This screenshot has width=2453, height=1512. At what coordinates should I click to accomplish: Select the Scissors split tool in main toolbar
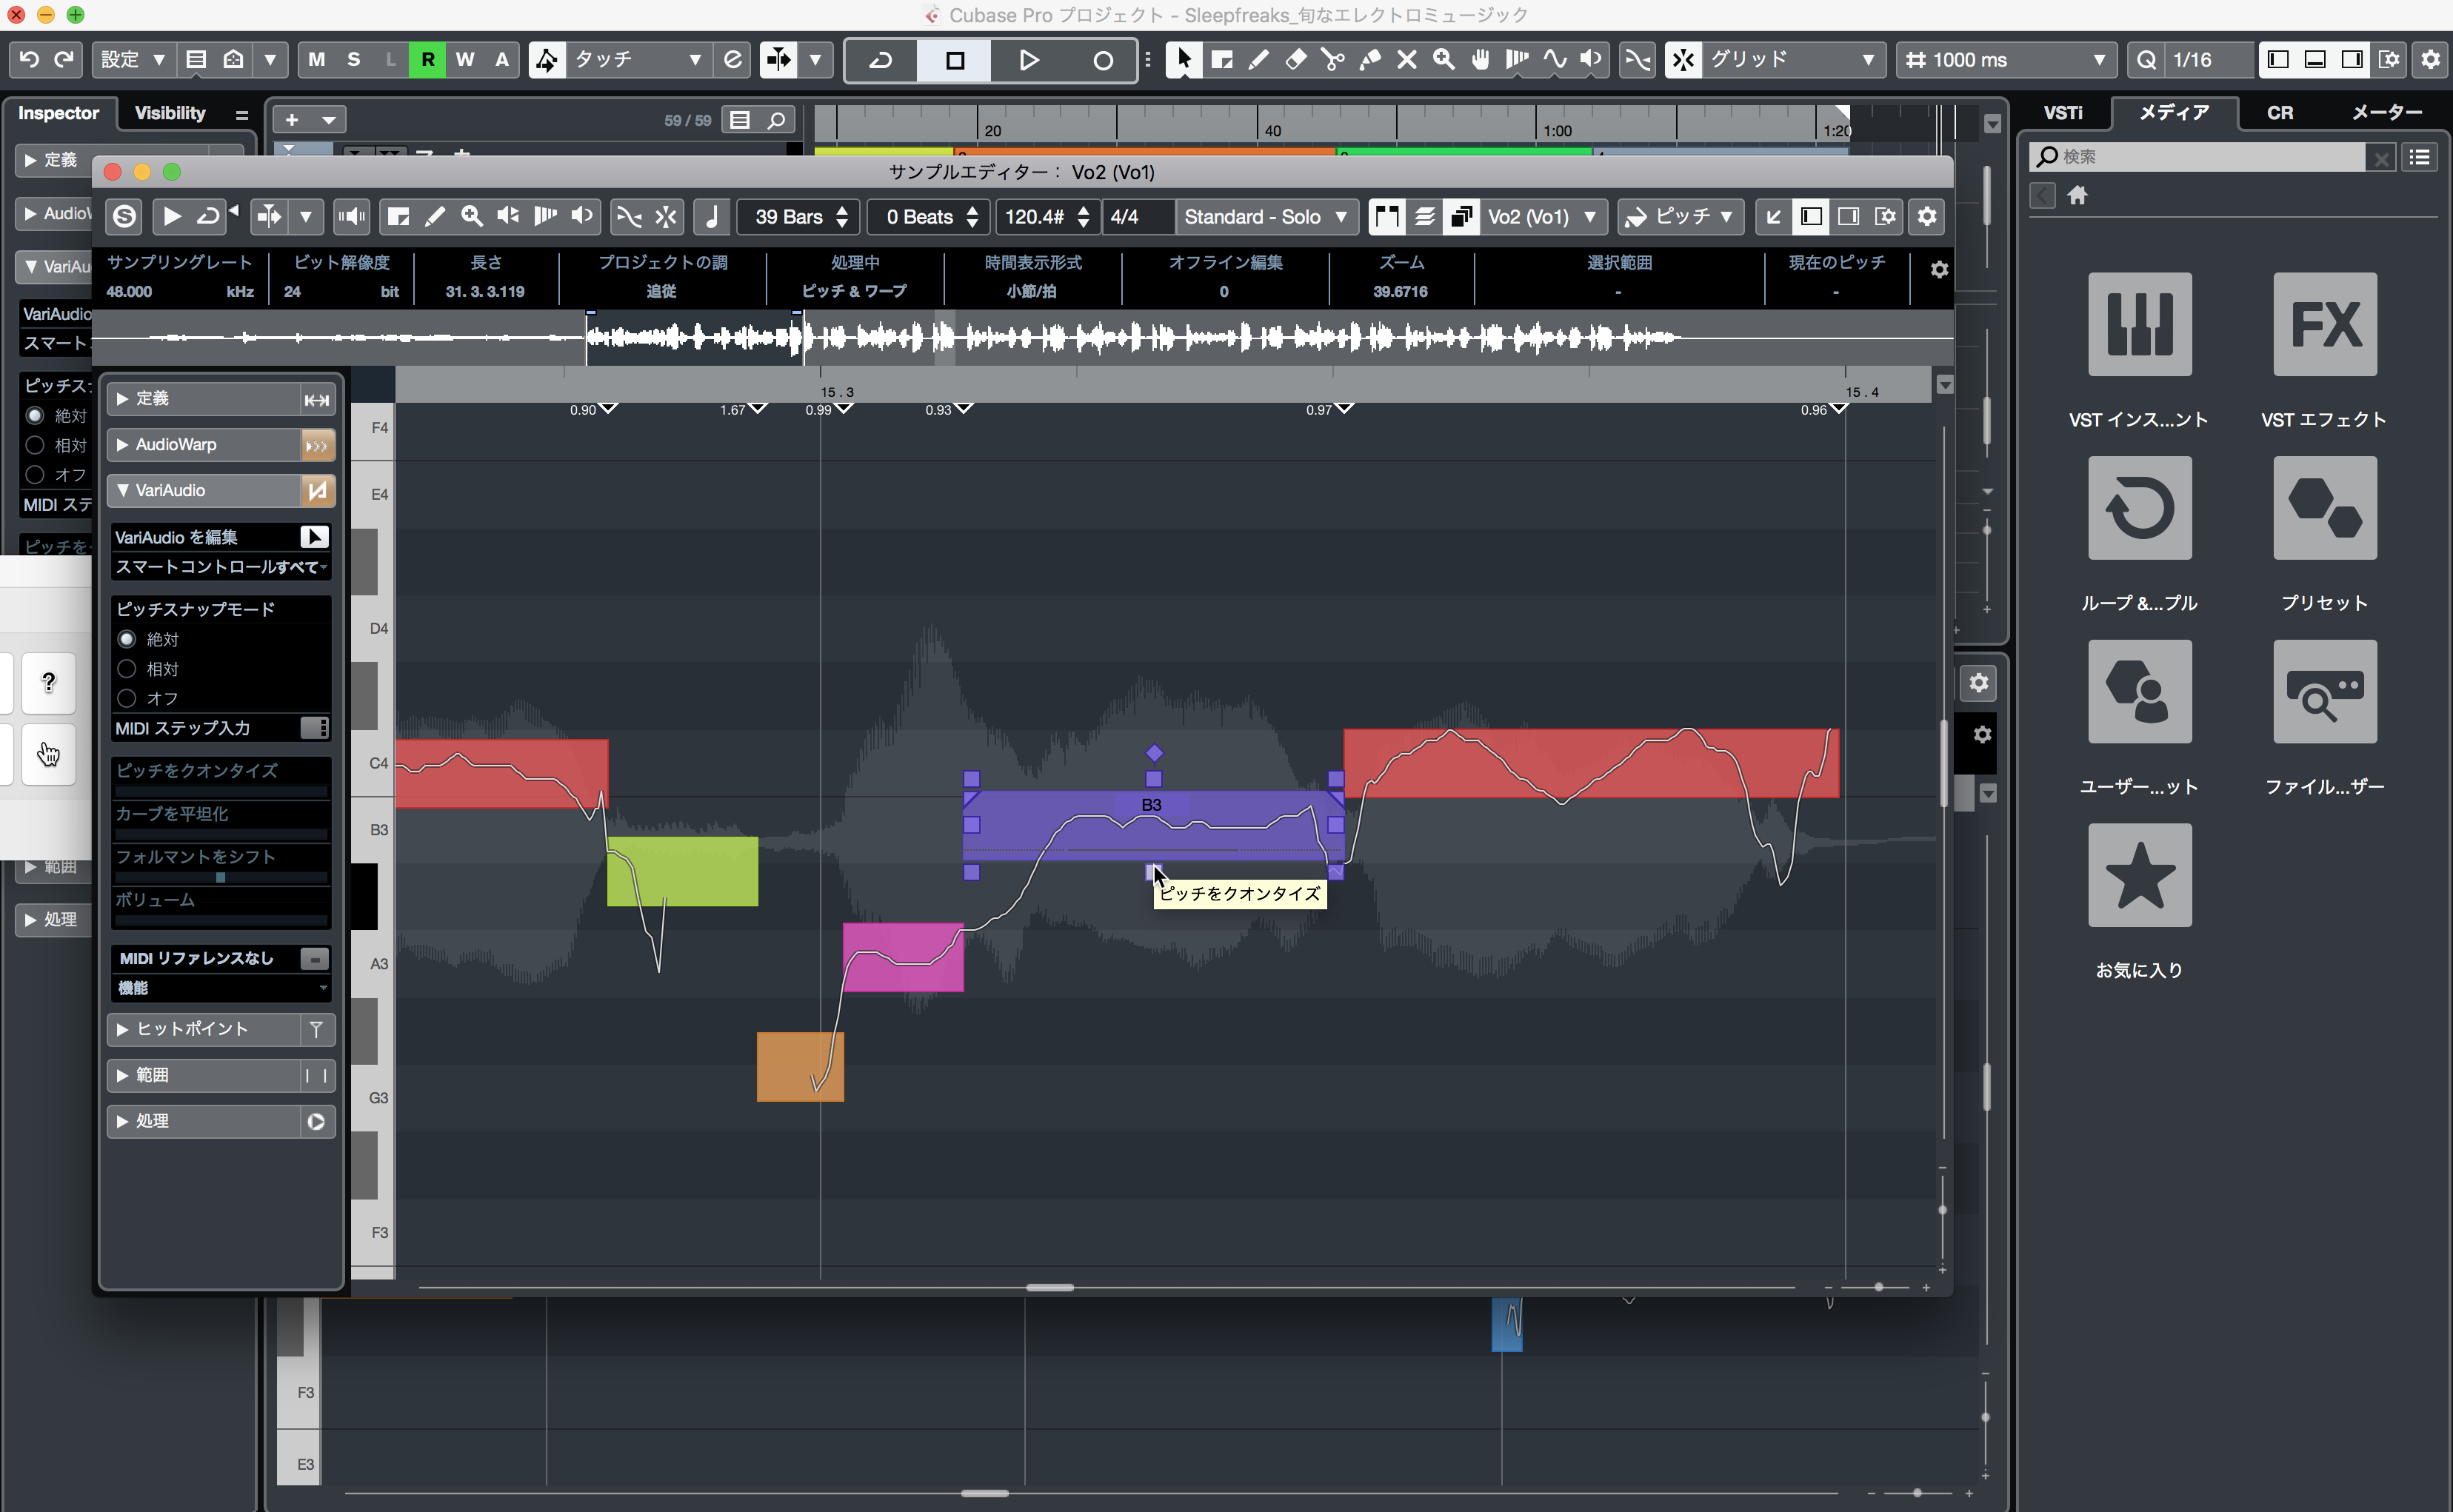pyautogui.click(x=1332, y=60)
